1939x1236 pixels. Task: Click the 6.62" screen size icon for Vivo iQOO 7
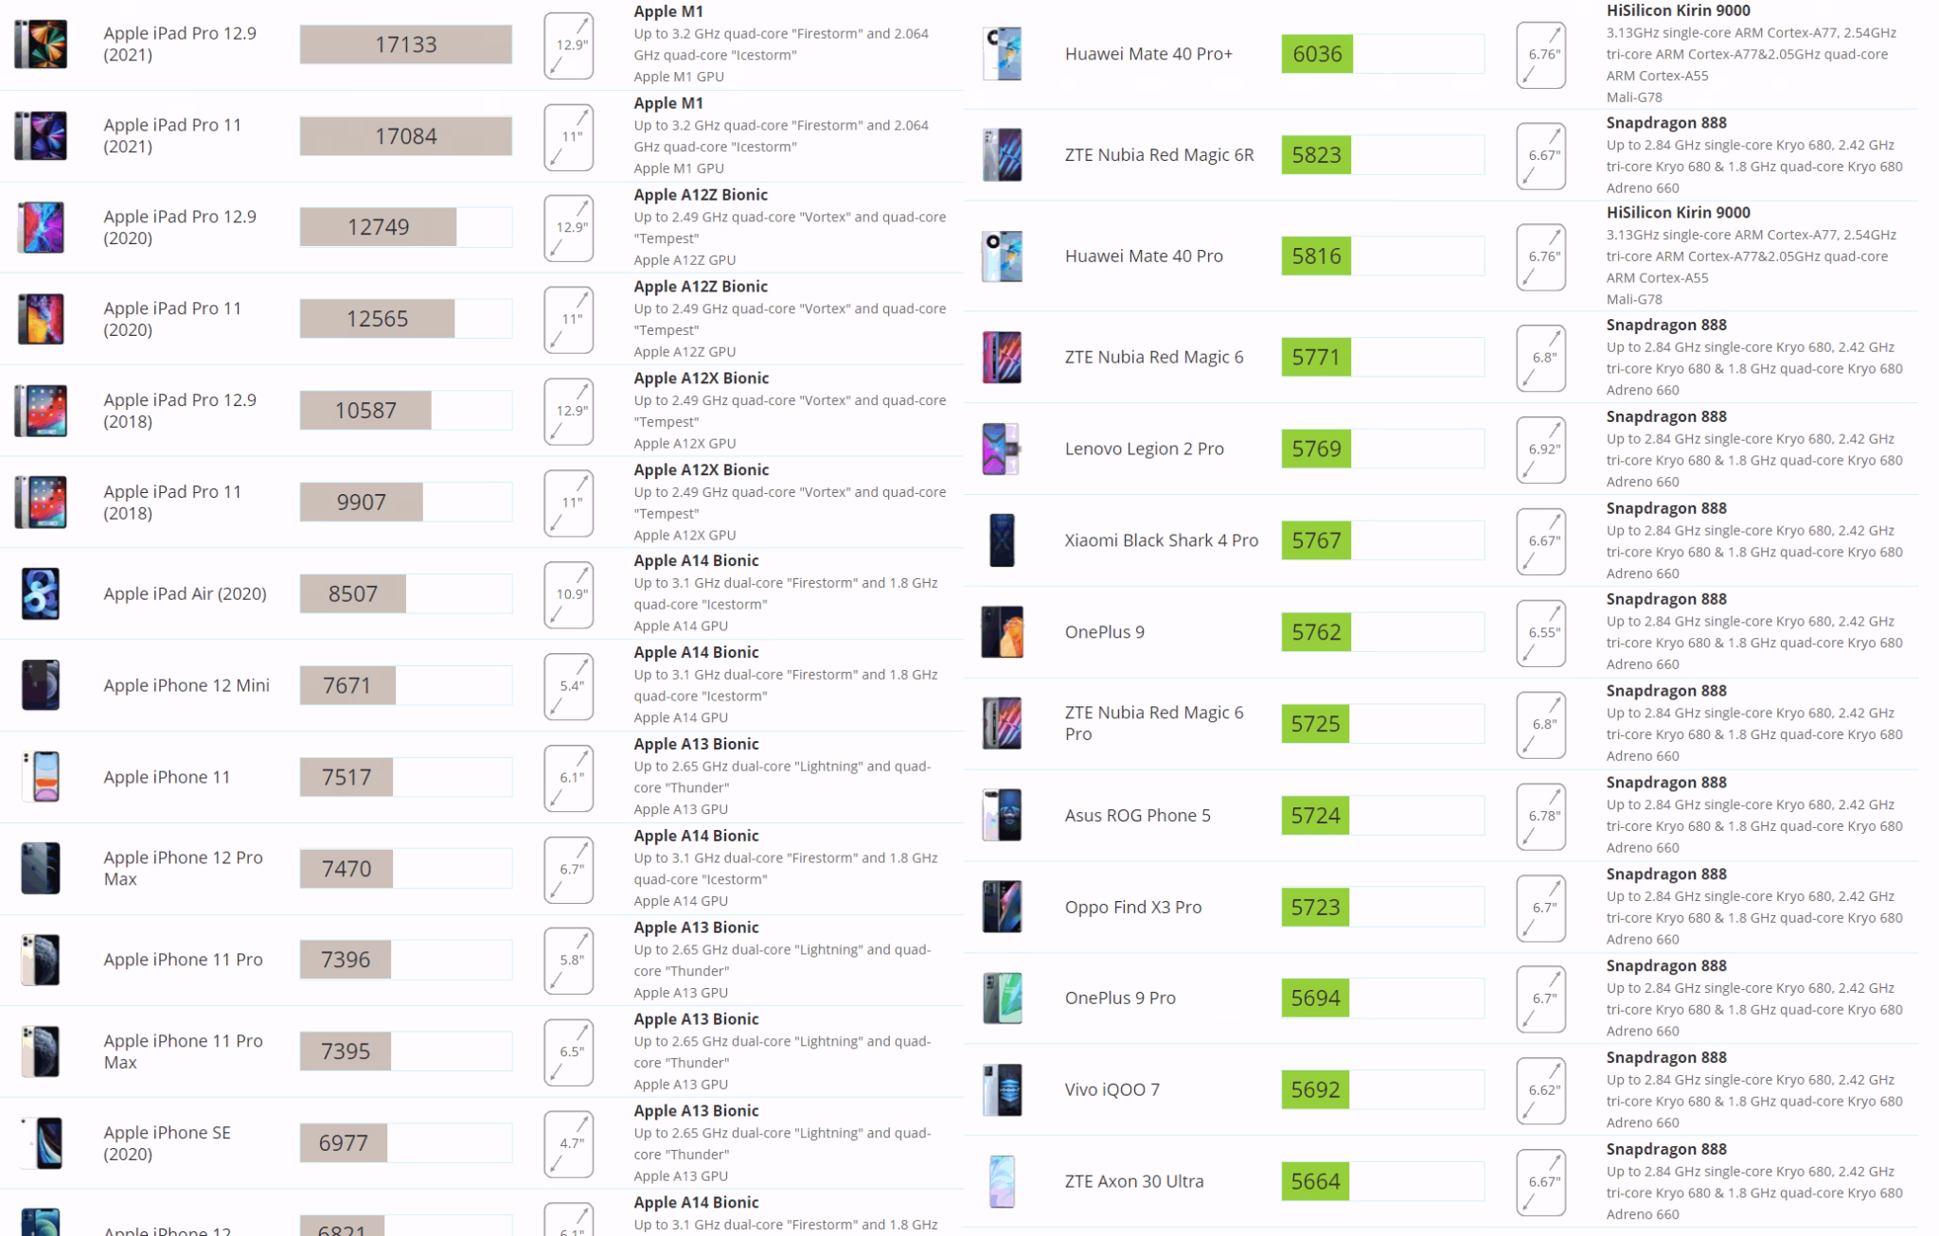(1541, 1090)
